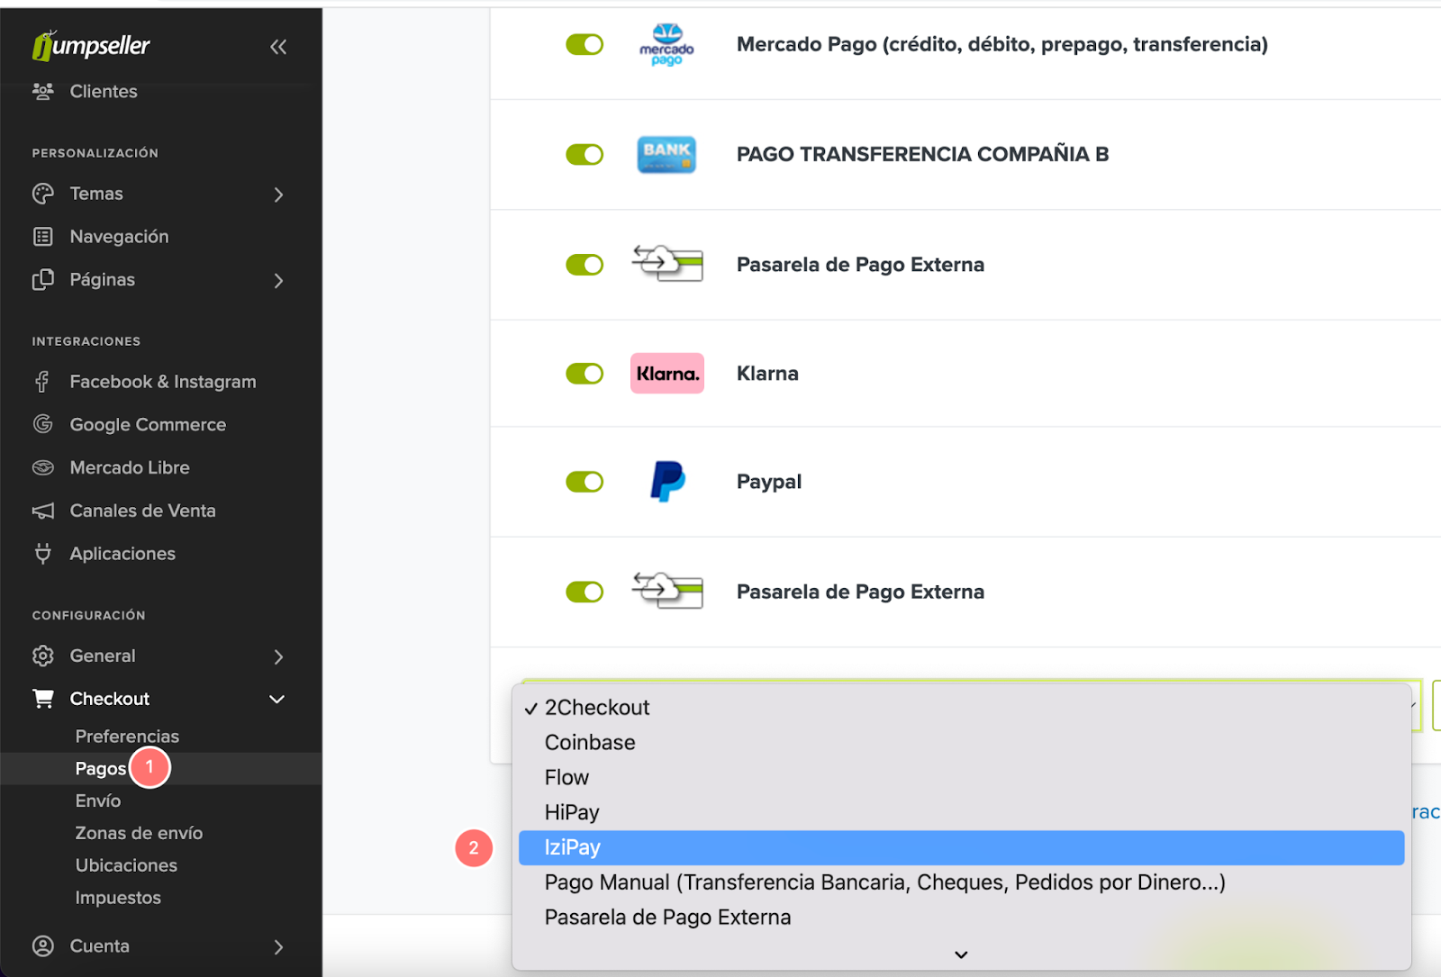Click the Klarna payment method name
The image size is (1441, 977).
click(767, 374)
